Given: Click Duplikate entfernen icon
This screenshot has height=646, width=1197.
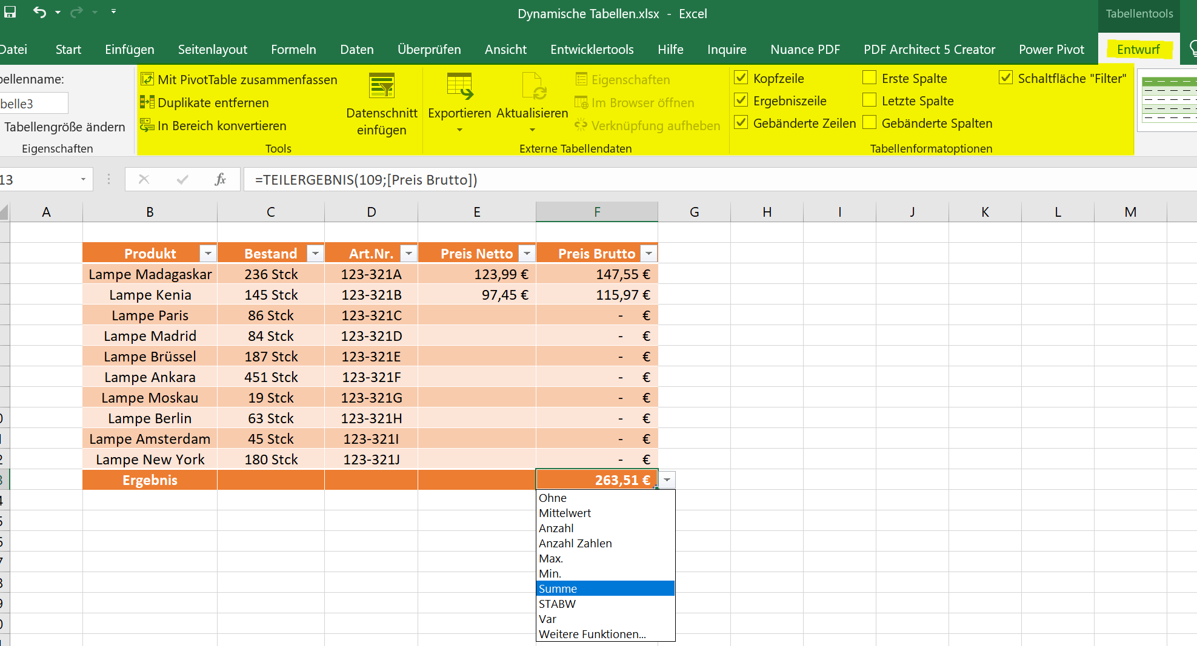Looking at the screenshot, I should tap(147, 102).
